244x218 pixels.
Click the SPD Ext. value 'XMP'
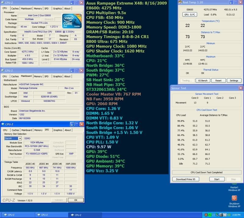[71, 154]
